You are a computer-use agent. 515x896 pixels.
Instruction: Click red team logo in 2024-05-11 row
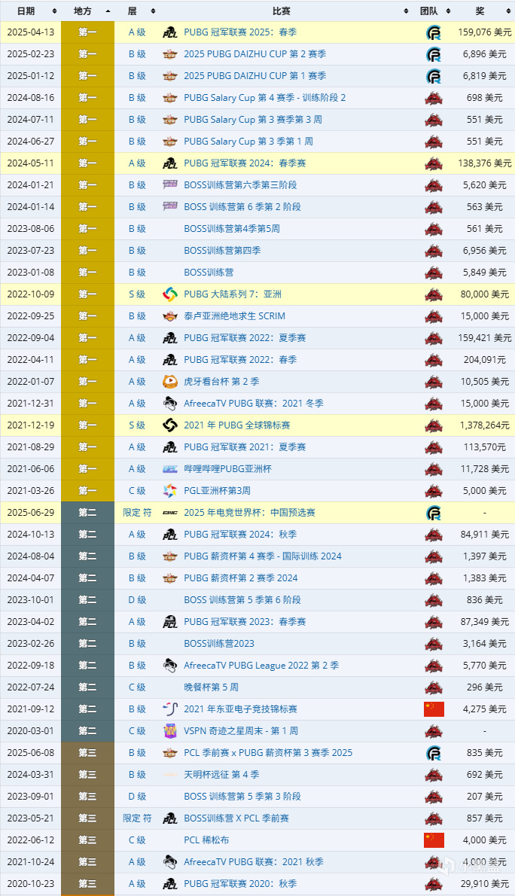(x=434, y=163)
